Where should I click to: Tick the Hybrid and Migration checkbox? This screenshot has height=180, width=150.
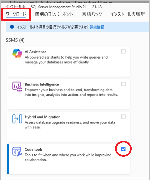pos(123,117)
